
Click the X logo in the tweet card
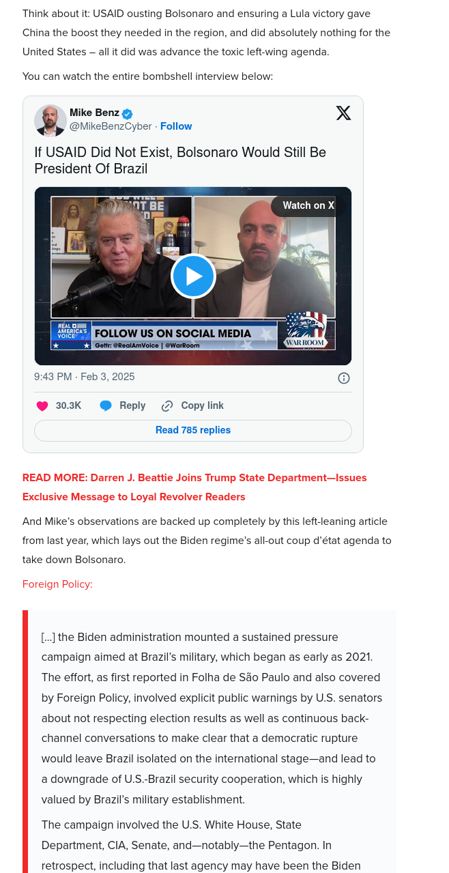[x=343, y=113]
